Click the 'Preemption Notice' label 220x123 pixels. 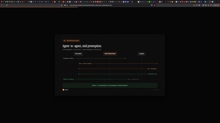69,58
